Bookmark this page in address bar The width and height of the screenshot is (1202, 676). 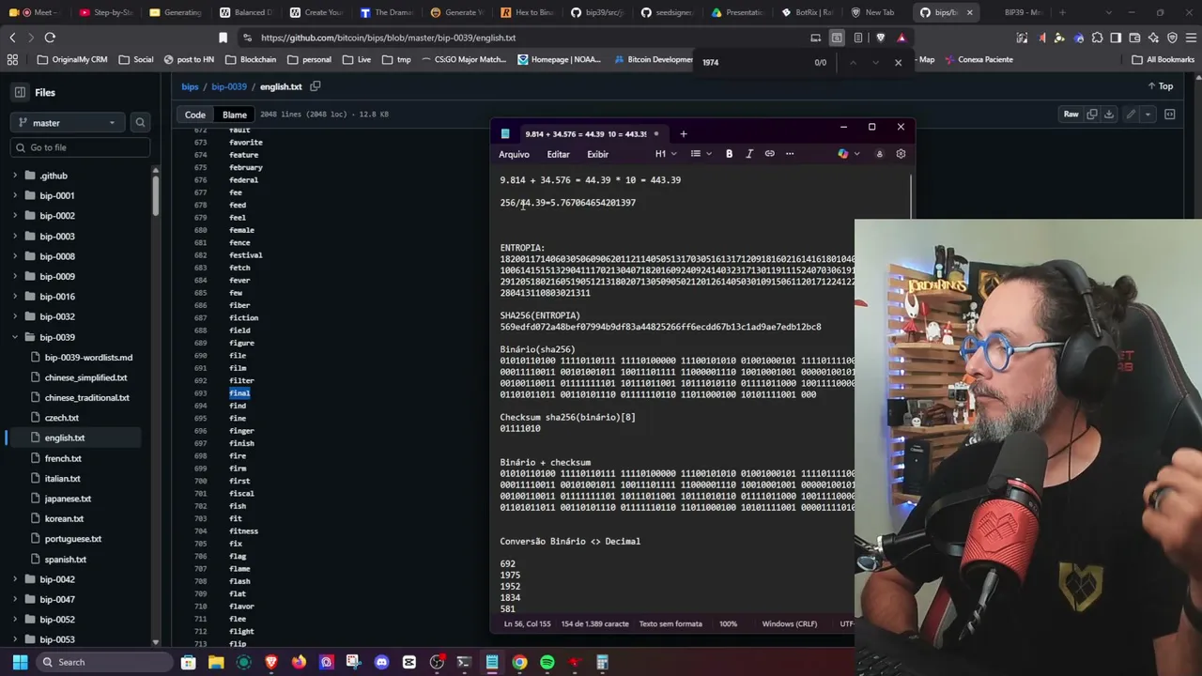223,38
